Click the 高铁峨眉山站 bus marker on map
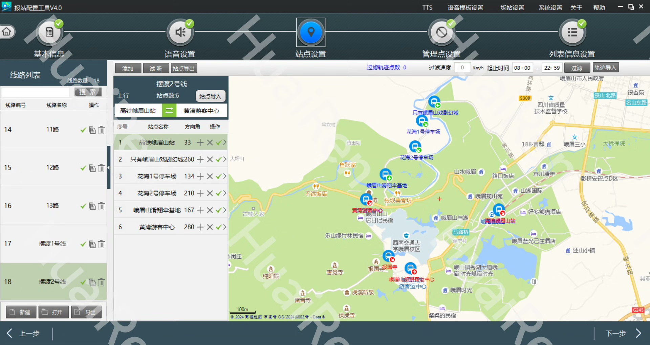Viewport: 650px width, 345px height. click(x=499, y=210)
